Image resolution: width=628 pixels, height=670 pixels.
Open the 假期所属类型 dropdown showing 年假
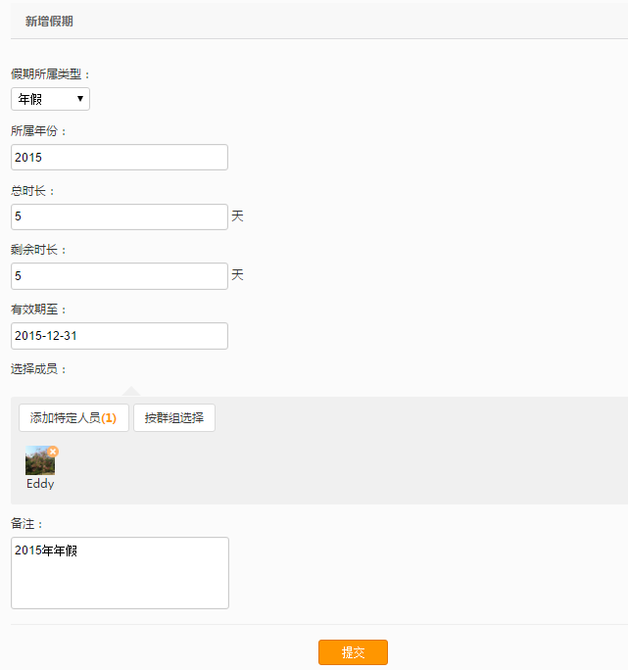click(x=50, y=99)
